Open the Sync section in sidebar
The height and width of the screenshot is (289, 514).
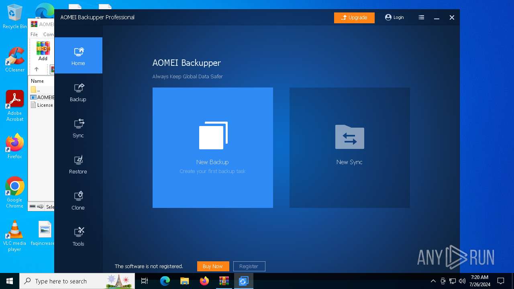pos(78,128)
